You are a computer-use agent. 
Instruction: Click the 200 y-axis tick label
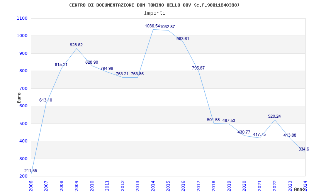tap(23, 176)
